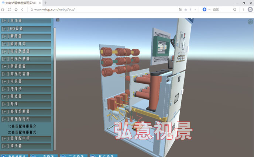Expand the 电压互感器 category
The image size is (254, 157).
[26, 59]
